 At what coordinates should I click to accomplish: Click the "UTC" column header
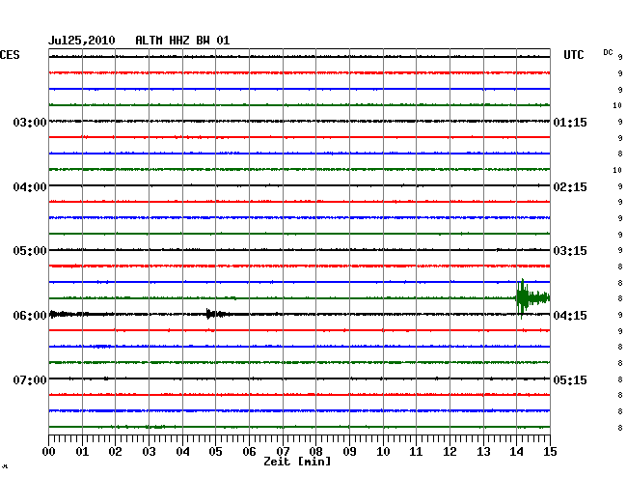pyautogui.click(x=573, y=55)
